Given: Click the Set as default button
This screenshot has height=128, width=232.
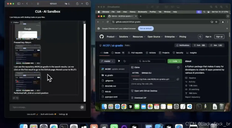Looking at the screenshot, I should point(146,28).
